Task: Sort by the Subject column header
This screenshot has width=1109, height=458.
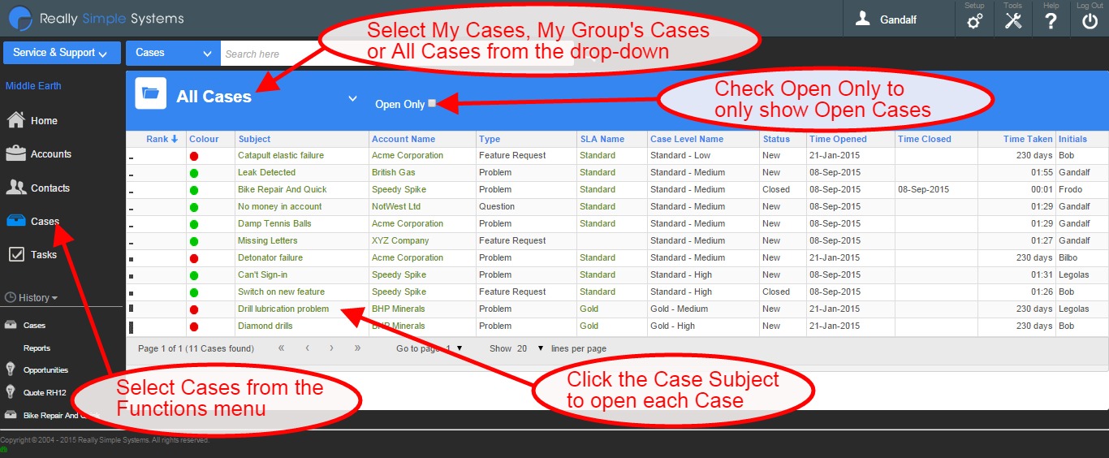Action: pyautogui.click(x=255, y=139)
